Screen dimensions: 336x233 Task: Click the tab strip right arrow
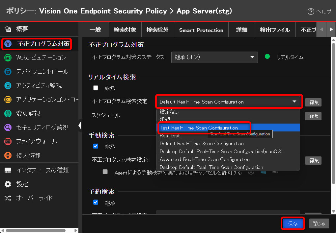331,30
